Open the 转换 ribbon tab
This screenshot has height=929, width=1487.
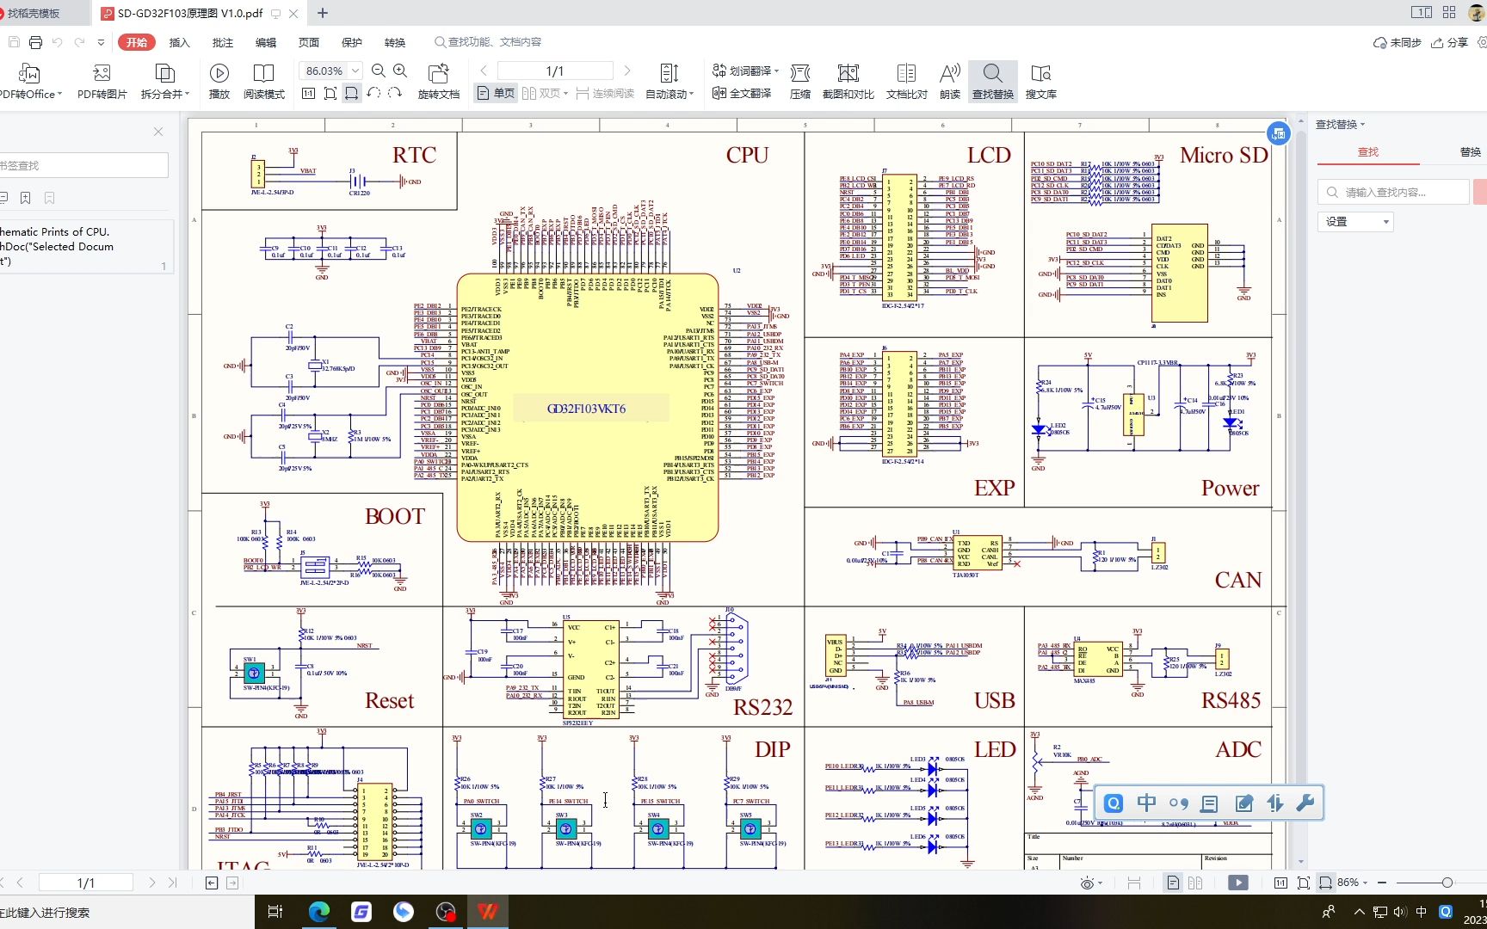(x=394, y=42)
